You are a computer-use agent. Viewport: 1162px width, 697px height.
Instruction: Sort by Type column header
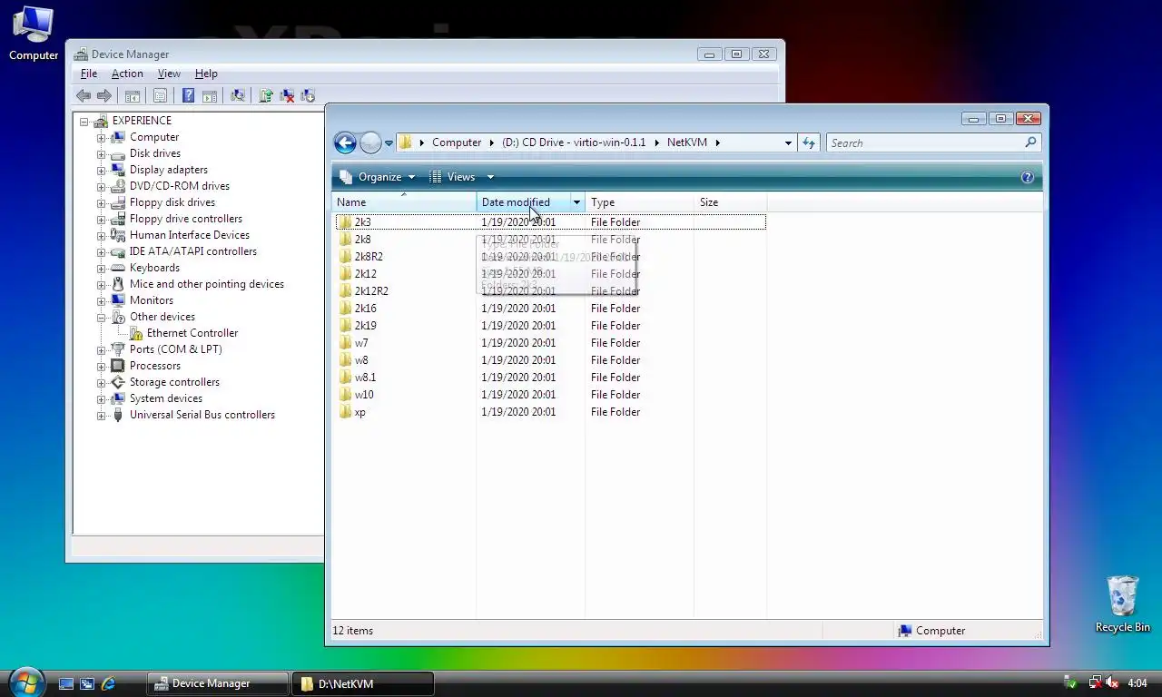[639, 202]
